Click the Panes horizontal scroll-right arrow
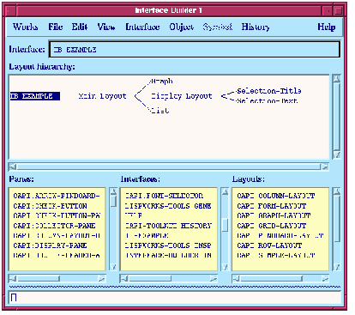The width and height of the screenshot is (355, 315). (102, 278)
